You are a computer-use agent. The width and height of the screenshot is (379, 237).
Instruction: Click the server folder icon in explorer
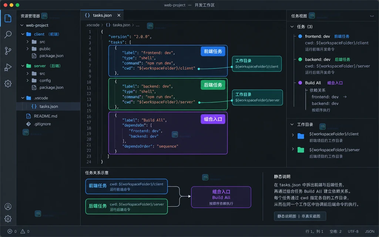29,66
